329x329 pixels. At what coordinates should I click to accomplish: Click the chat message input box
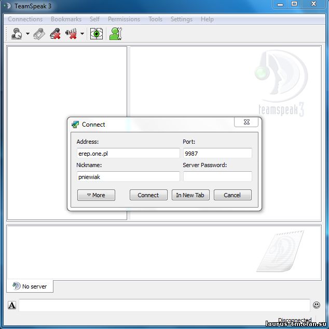[164, 305]
